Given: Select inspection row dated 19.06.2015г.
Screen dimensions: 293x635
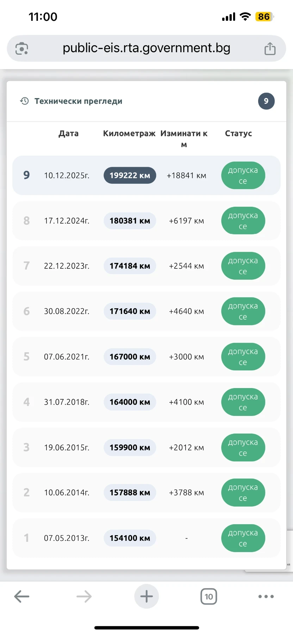Looking at the screenshot, I should (x=67, y=447).
